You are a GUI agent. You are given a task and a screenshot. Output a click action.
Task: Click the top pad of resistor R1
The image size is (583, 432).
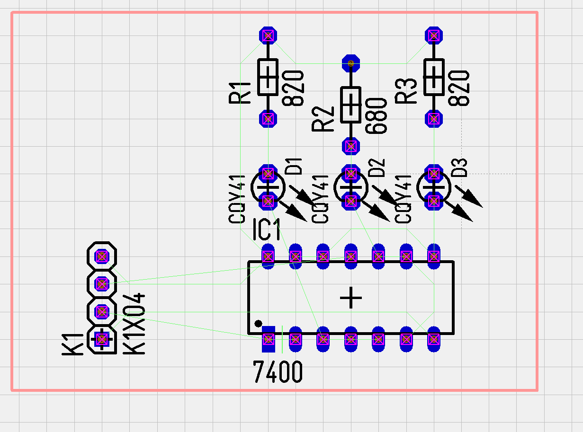click(268, 35)
